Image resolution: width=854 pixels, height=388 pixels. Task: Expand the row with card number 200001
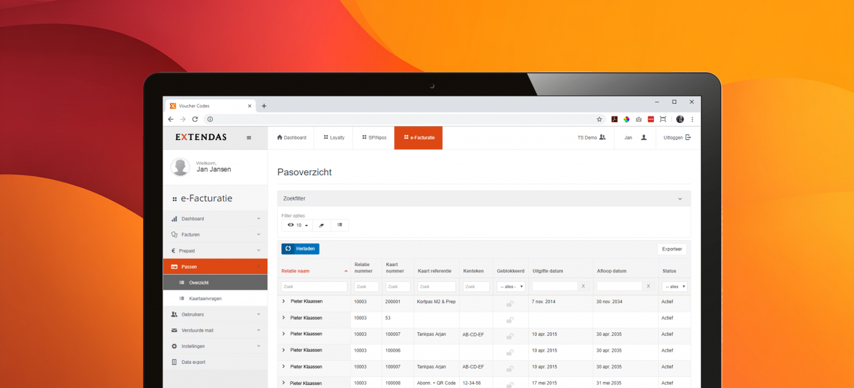pos(283,301)
